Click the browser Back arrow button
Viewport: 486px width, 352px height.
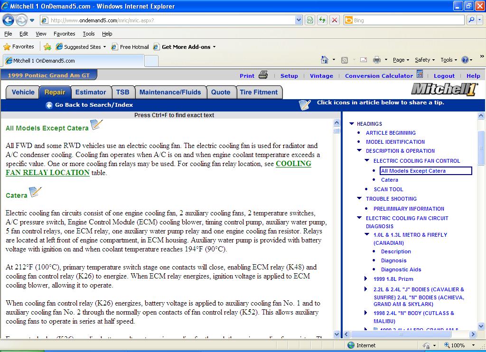pos(9,20)
